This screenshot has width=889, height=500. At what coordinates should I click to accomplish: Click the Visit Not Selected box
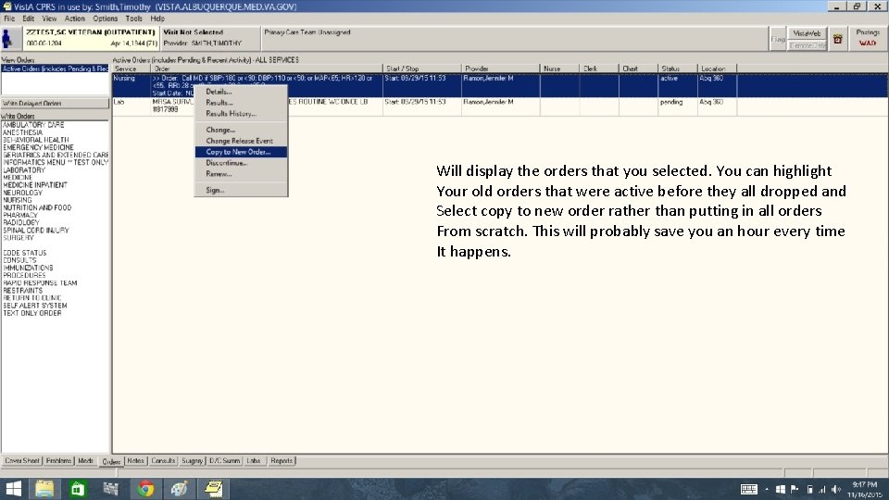[x=210, y=38]
